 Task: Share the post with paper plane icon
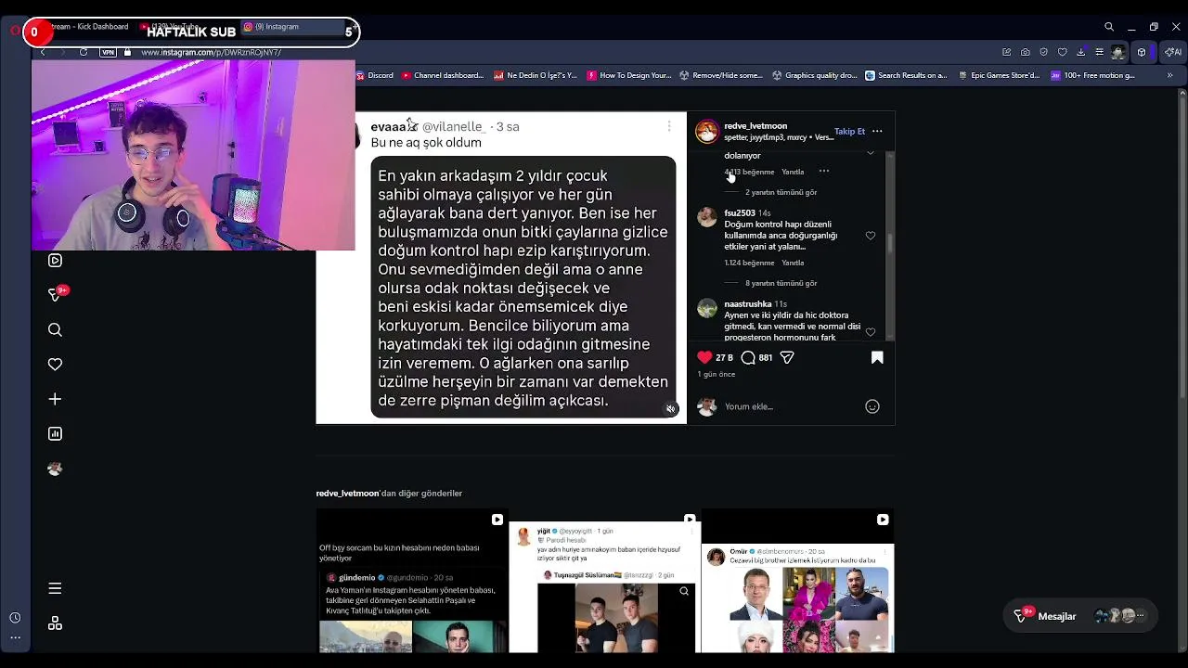point(787,357)
